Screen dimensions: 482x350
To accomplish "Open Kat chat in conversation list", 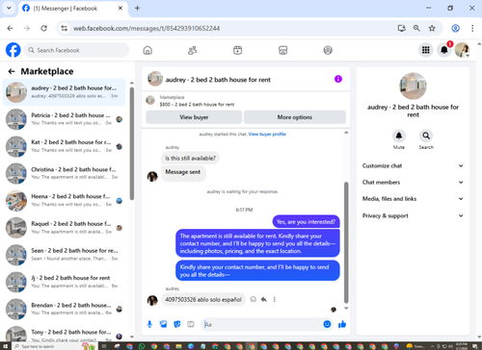I will tap(64, 146).
